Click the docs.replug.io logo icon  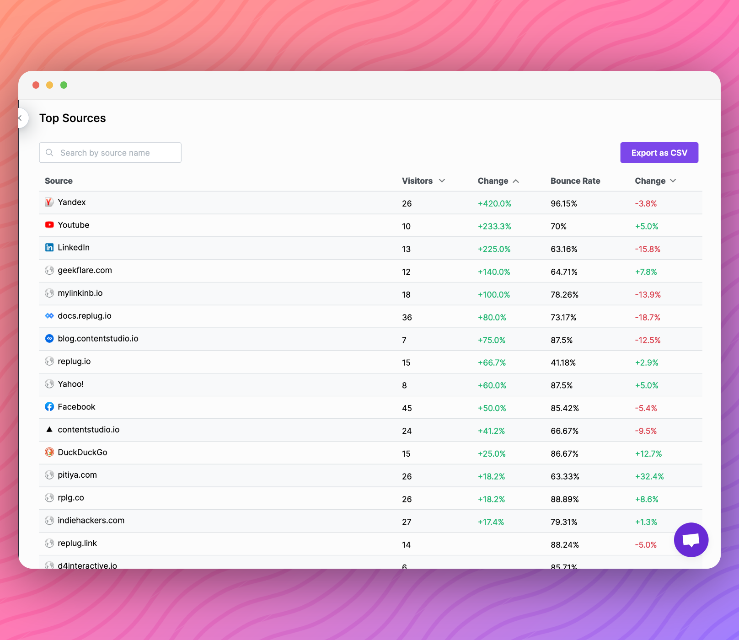coord(49,316)
